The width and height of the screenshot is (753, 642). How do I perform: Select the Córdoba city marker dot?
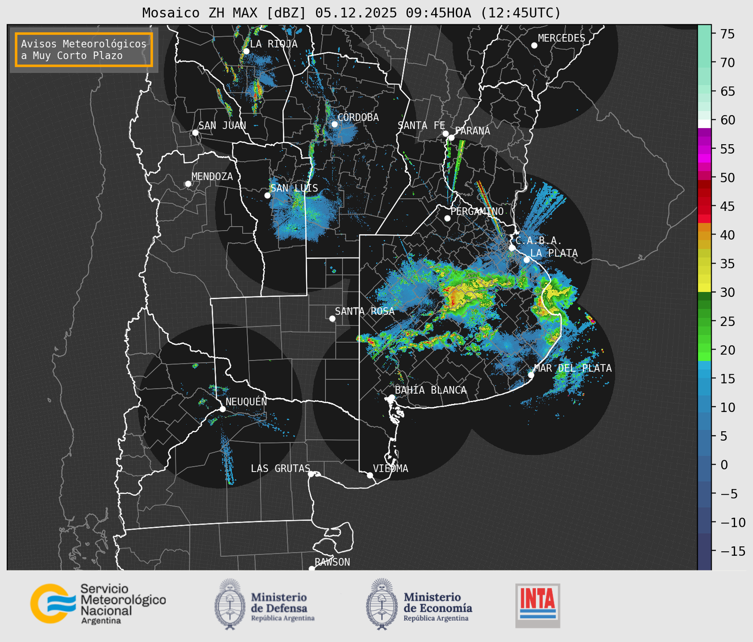pyautogui.click(x=334, y=124)
